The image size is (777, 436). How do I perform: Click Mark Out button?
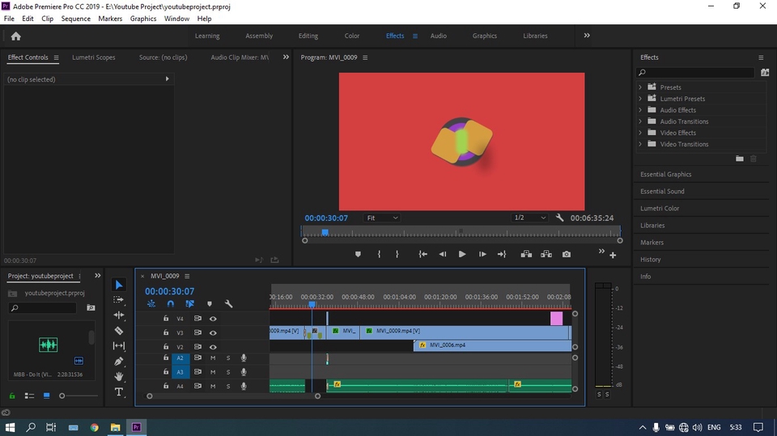pos(397,254)
